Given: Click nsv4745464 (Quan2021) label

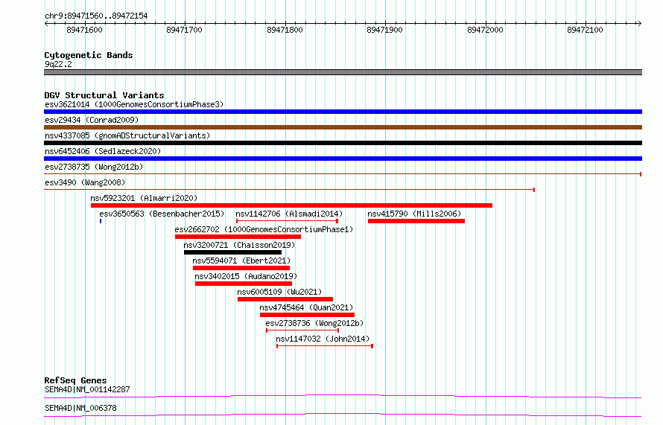Looking at the screenshot, I should (307, 307).
